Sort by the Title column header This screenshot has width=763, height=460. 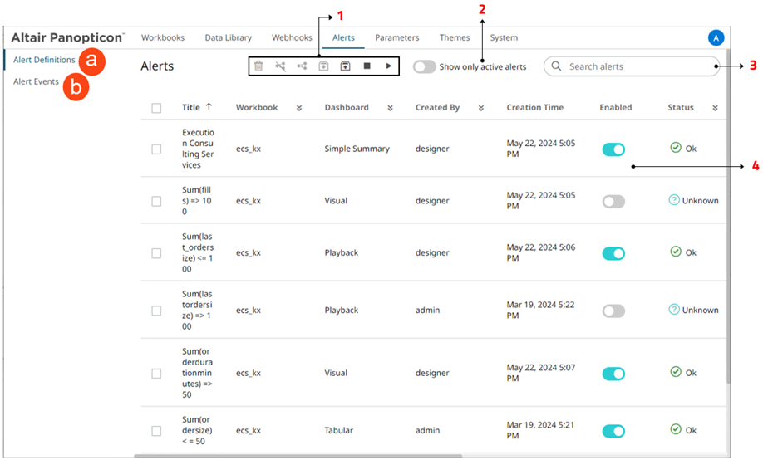[191, 107]
